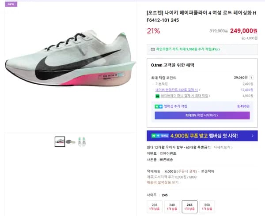
Task: Select the third pair-view thumbnail
Action: click(82, 142)
